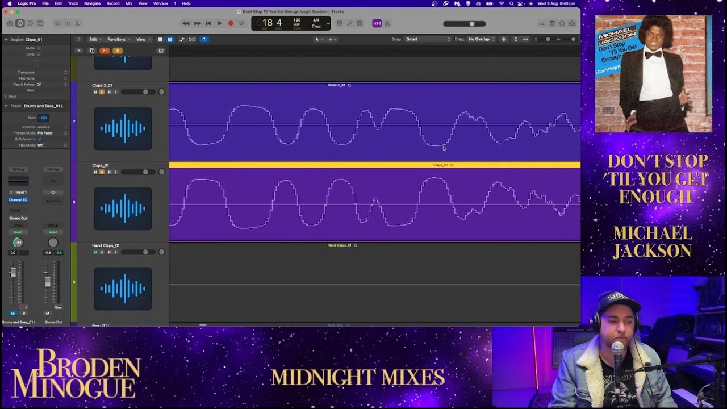Screen dimensions: 727x409
Task: Add a new track with plus button
Action: pyautogui.click(x=79, y=51)
